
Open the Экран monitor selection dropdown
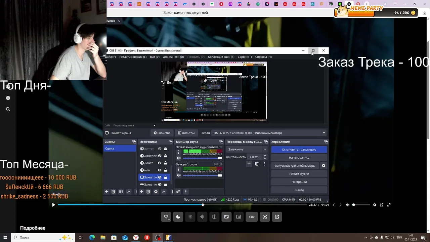269,133
